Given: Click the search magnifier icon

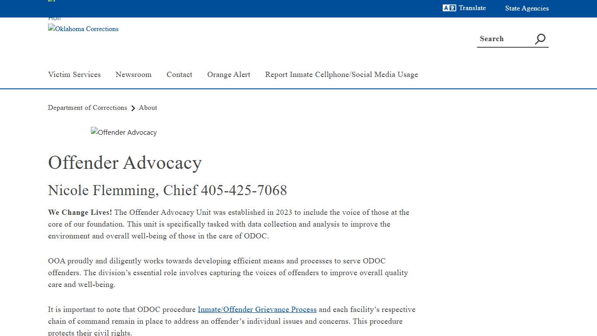Looking at the screenshot, I should (540, 39).
